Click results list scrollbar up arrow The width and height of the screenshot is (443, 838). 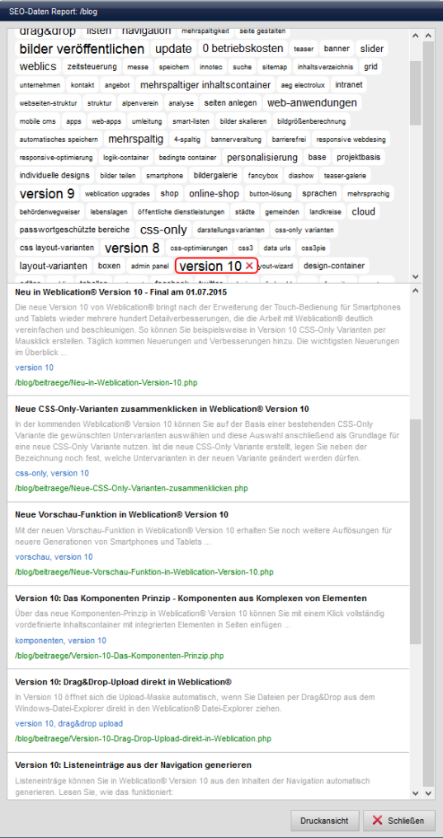click(417, 290)
